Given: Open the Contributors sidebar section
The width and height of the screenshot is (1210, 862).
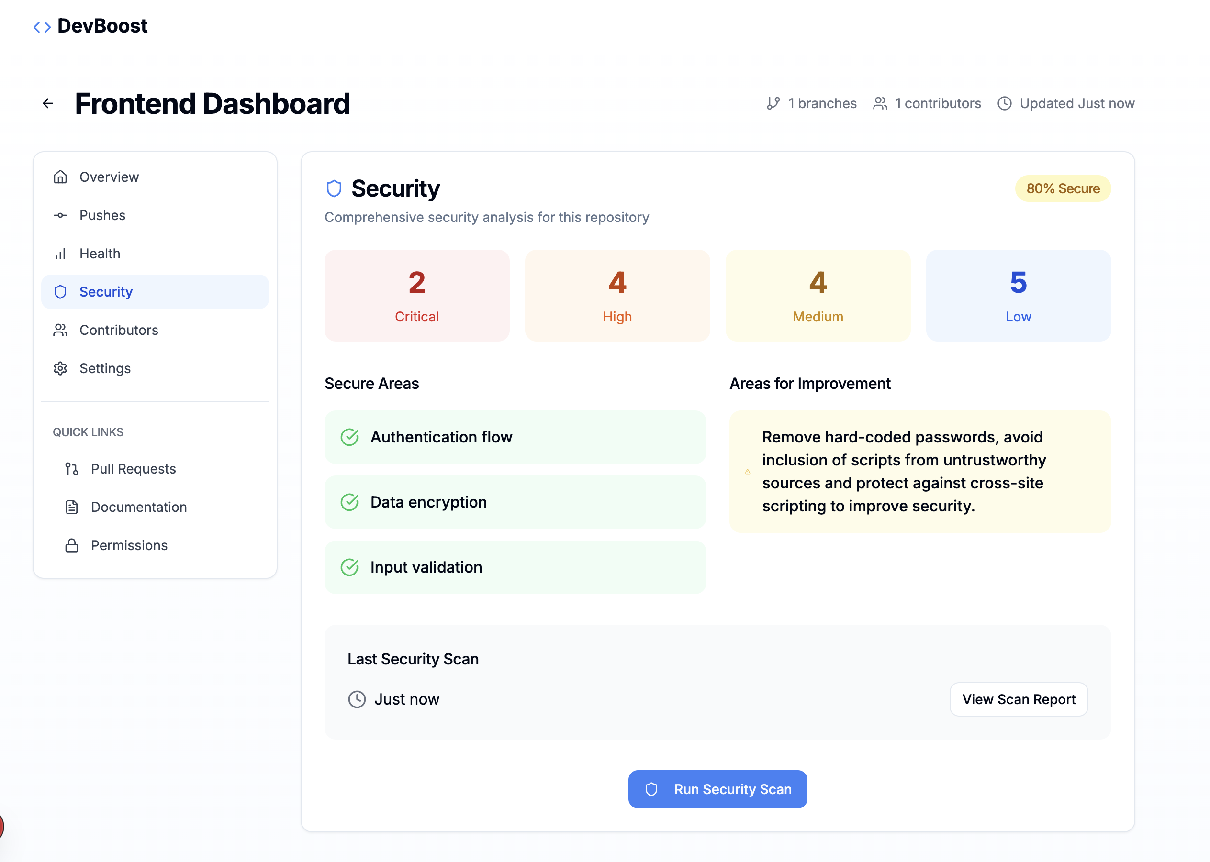Looking at the screenshot, I should click(x=118, y=330).
